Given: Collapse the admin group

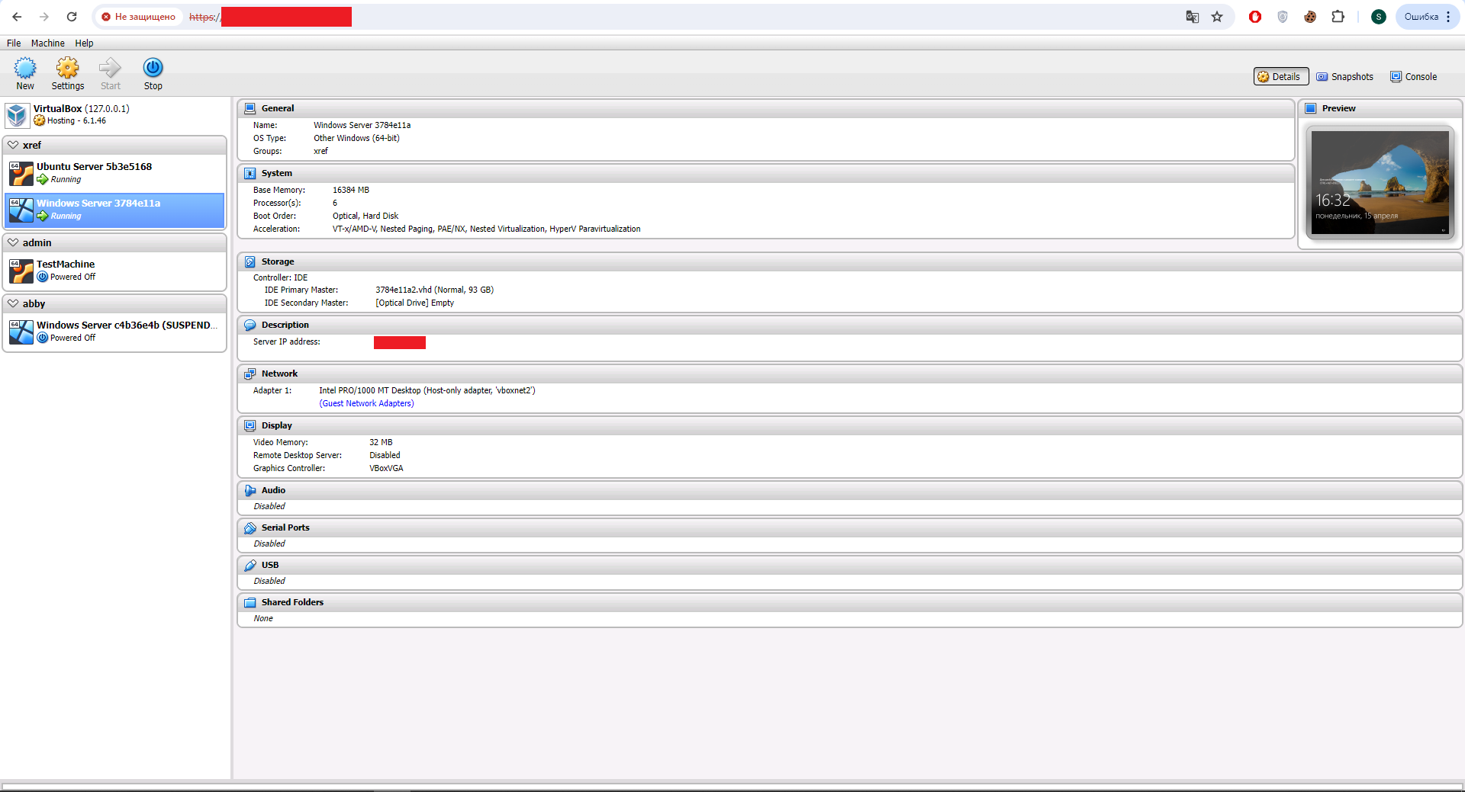Looking at the screenshot, I should tap(13, 242).
